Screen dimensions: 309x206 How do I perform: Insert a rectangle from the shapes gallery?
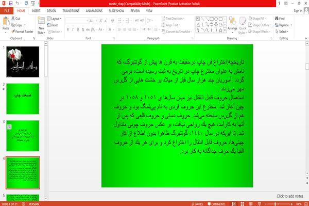coord(212,19)
